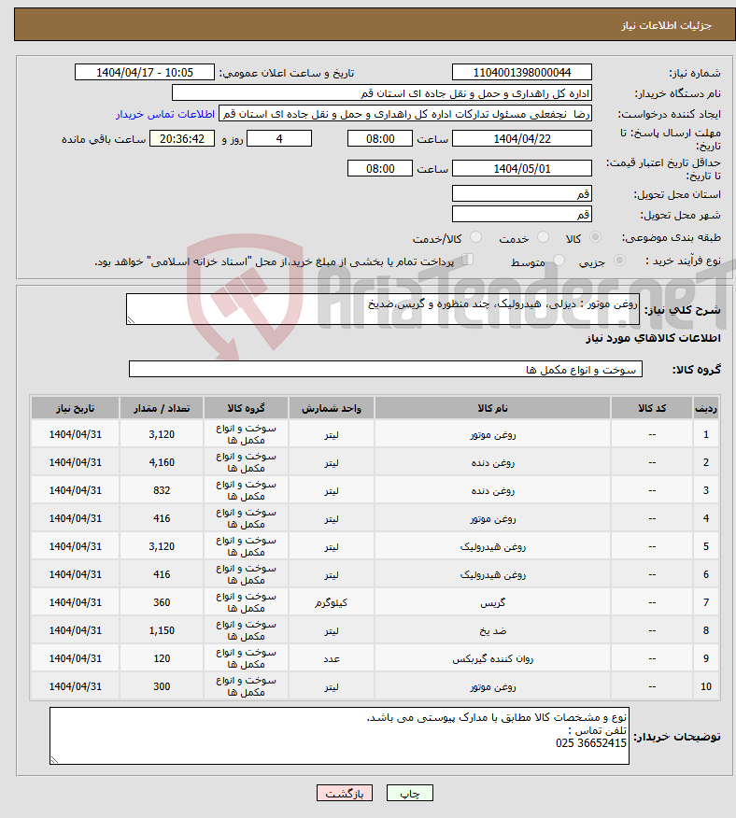Image resolution: width=736 pixels, height=818 pixels.
Task: Click the تعداد / مقدار column header
Action: (x=162, y=408)
